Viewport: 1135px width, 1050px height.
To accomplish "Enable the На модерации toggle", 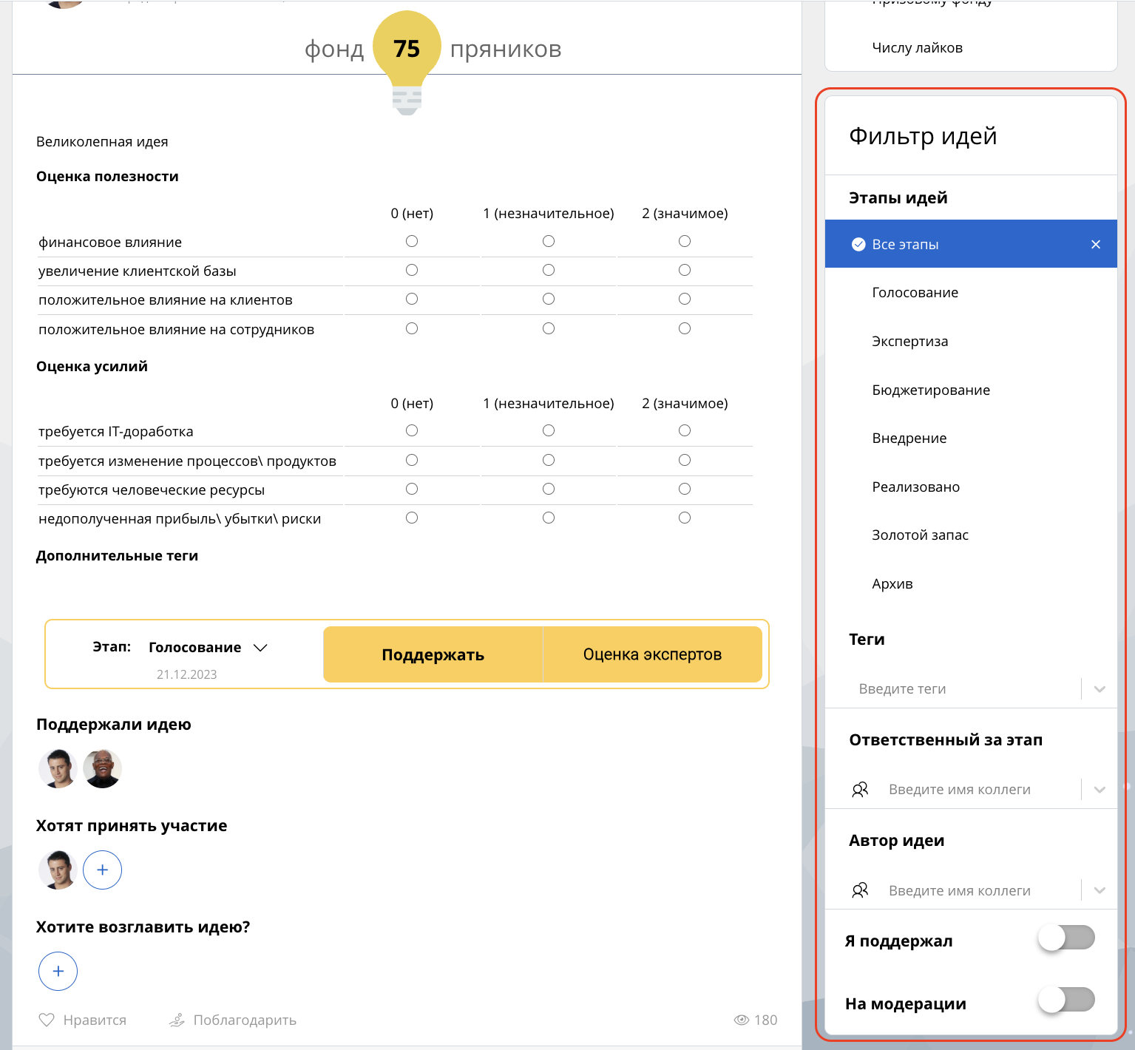I will tap(1066, 1000).
